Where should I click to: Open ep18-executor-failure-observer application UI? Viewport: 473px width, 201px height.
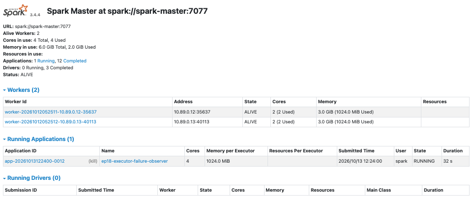tap(135, 161)
